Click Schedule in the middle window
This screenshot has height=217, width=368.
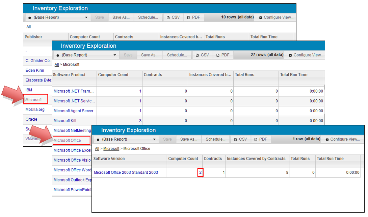(177, 55)
